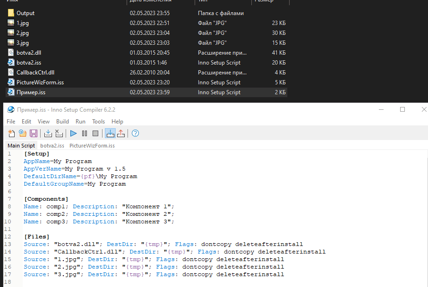The height and width of the screenshot is (287, 428).
Task: Open the Help menu
Action: [x=117, y=122]
